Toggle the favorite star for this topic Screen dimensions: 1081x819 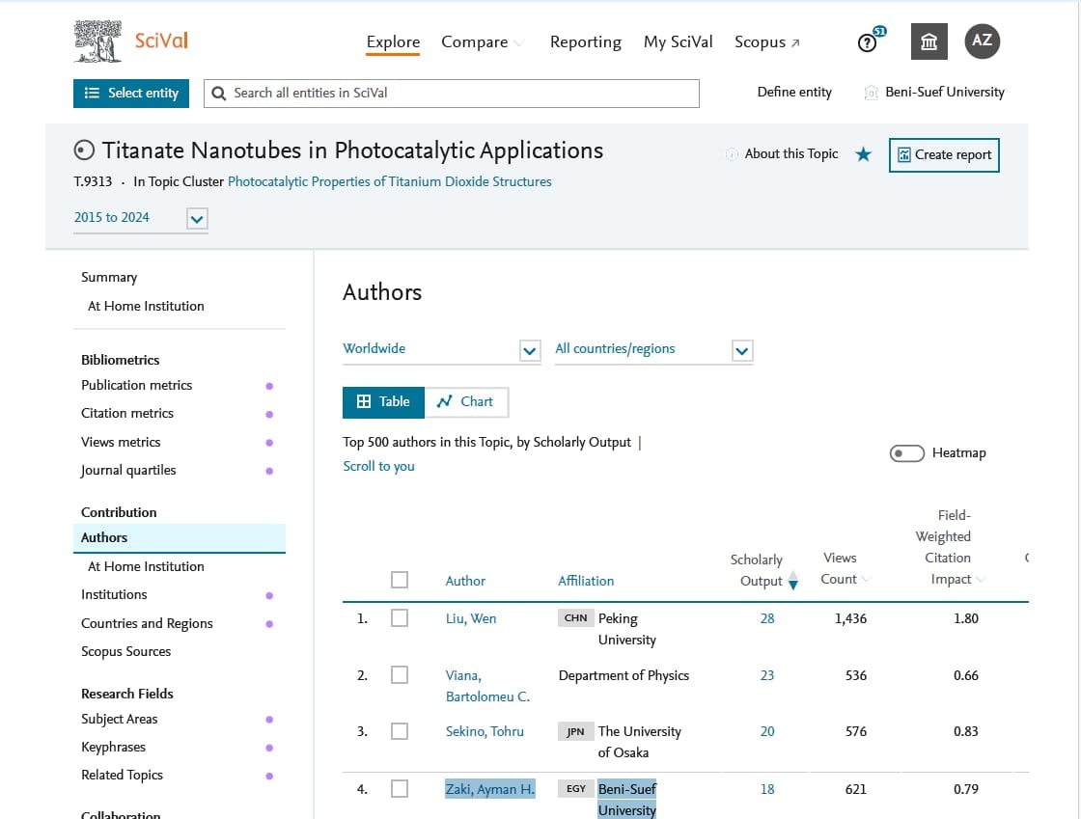863,154
